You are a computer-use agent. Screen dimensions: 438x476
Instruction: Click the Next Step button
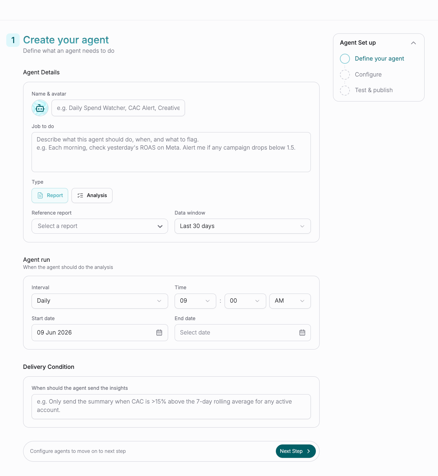[x=296, y=451]
